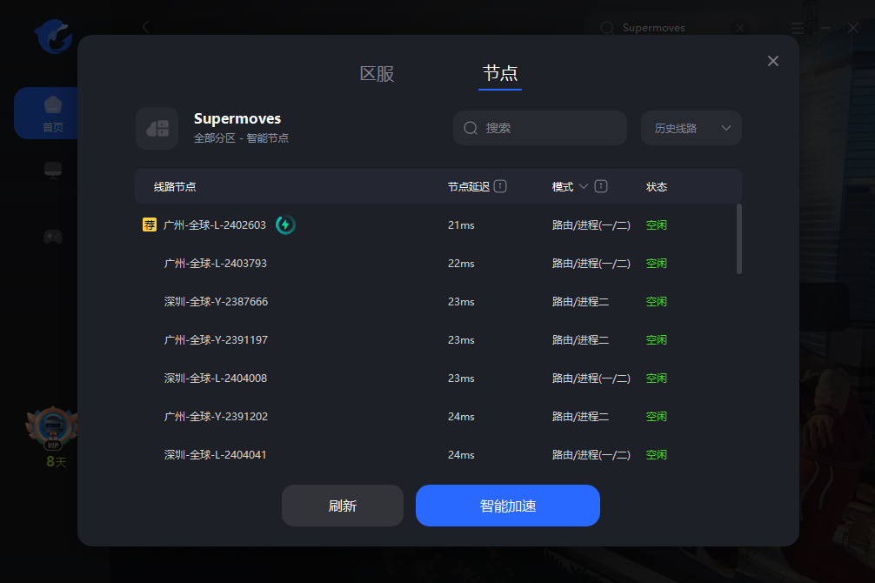Click the 21ms latency value
875x583 pixels.
point(461,225)
